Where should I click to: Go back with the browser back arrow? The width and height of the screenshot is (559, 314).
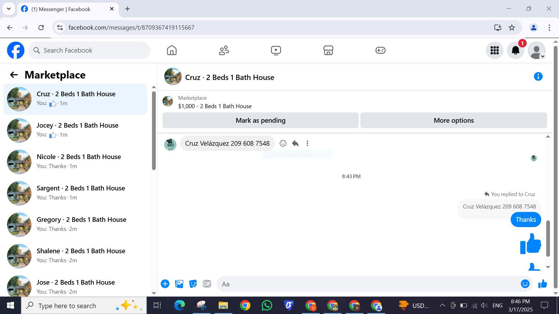pyautogui.click(x=10, y=28)
